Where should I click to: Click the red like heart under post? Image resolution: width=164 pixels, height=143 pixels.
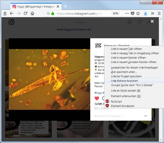(x=97, y=98)
